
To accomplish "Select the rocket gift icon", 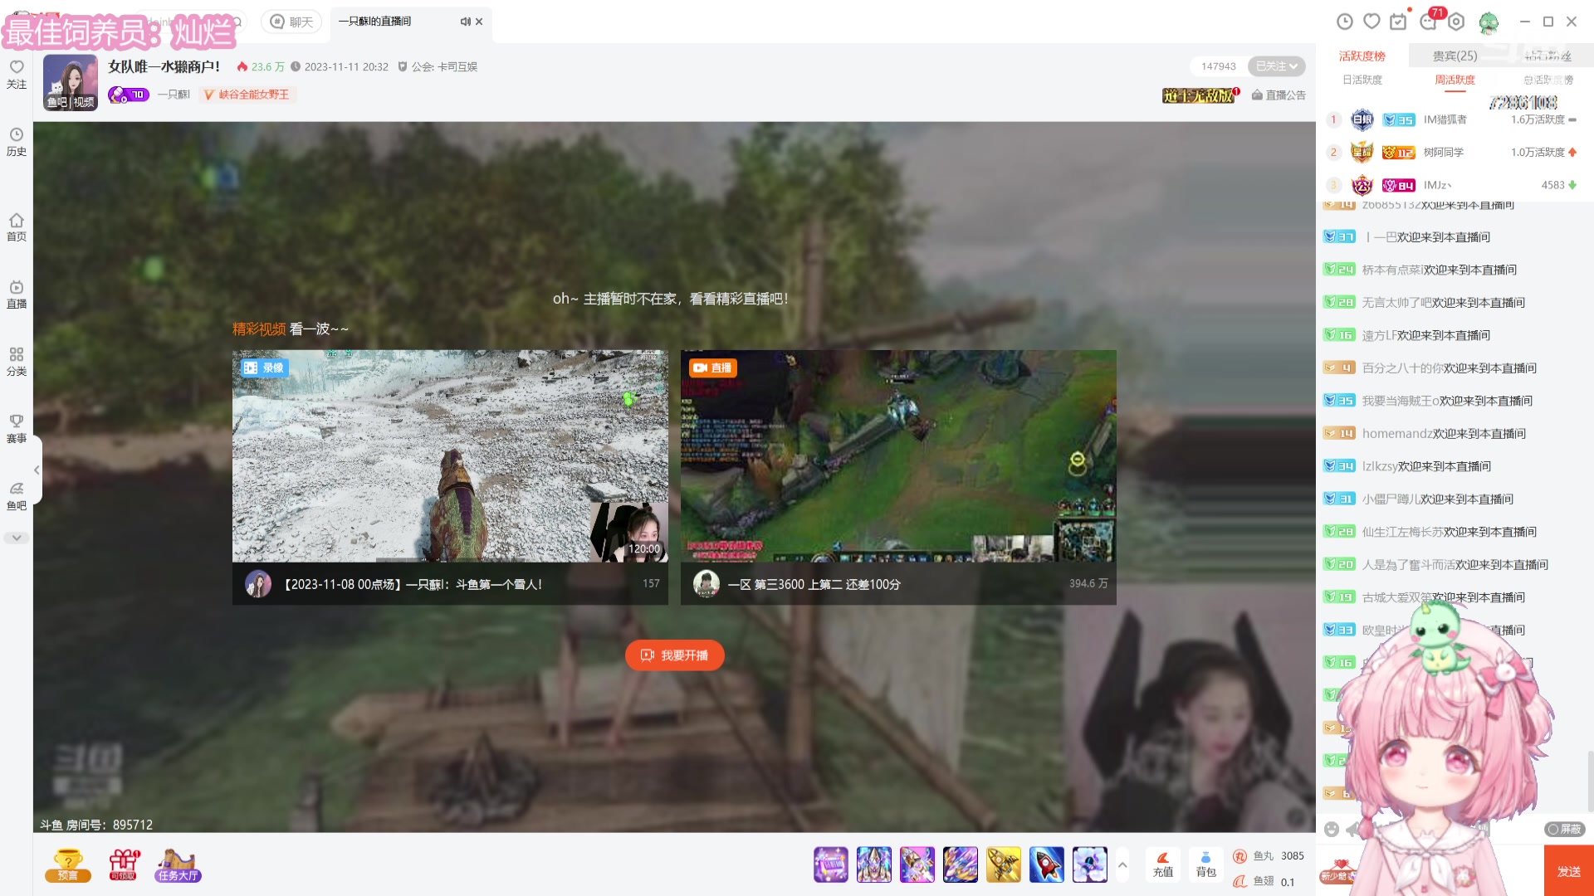I will (x=1046, y=864).
